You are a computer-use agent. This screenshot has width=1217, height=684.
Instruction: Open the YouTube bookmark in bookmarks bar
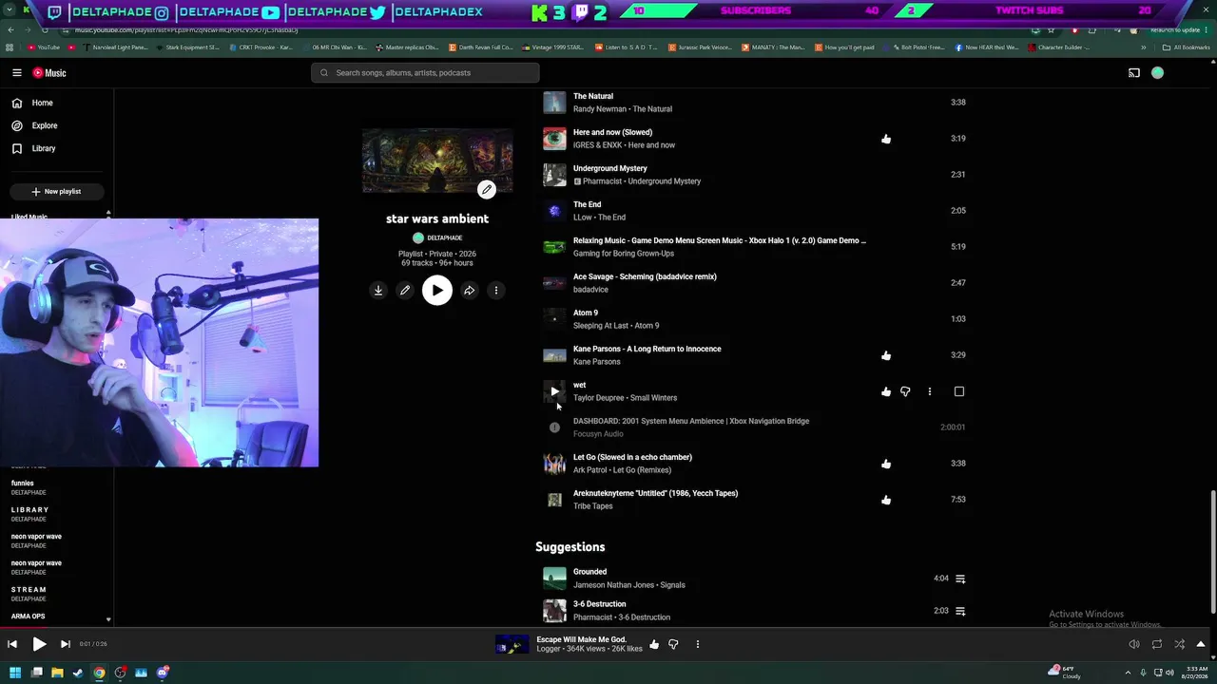click(x=44, y=47)
